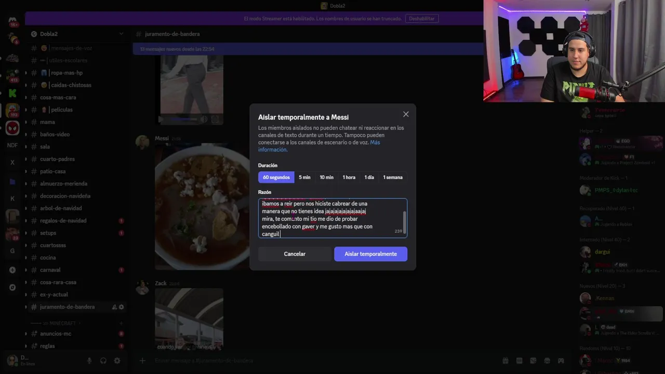Expand threads arrow beside carnaval
The width and height of the screenshot is (665, 374).
click(x=26, y=270)
